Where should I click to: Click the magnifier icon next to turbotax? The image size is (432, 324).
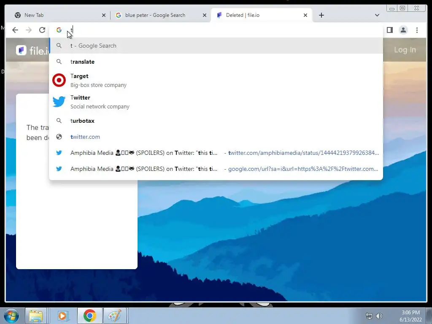(x=59, y=121)
